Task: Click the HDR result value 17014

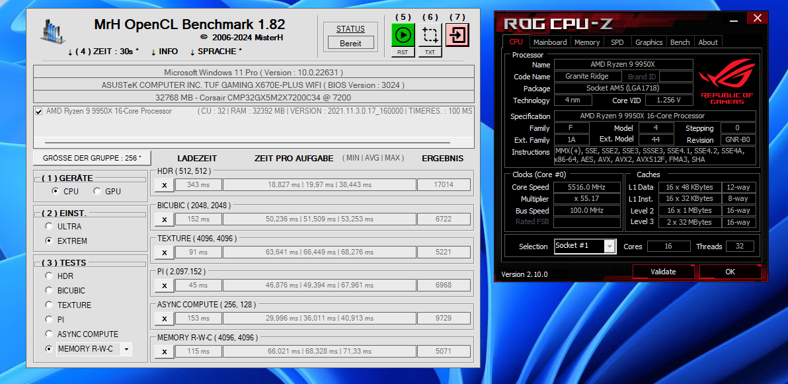Action: [x=444, y=185]
